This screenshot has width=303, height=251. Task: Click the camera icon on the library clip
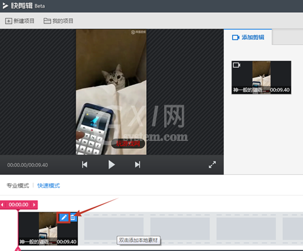[236, 65]
